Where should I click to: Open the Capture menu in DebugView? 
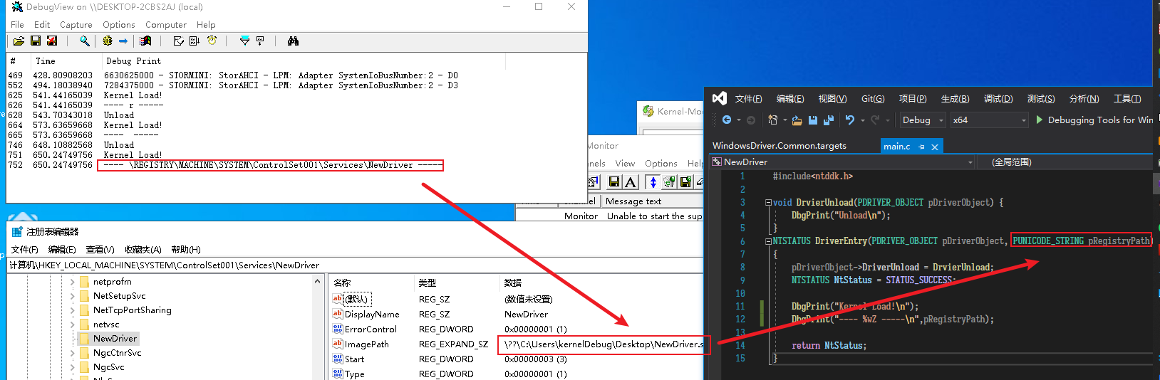[76, 24]
